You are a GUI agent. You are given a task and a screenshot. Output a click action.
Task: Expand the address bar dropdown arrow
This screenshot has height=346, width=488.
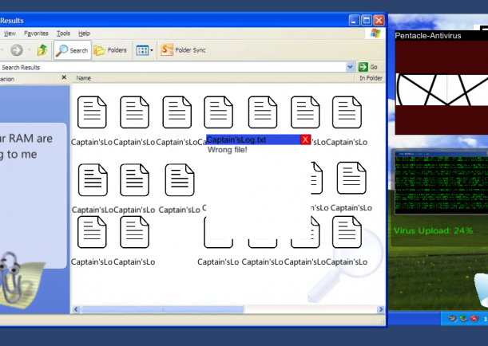pyautogui.click(x=351, y=67)
